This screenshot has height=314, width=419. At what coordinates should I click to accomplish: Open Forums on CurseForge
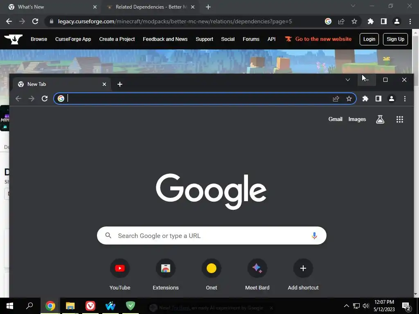[x=251, y=39]
